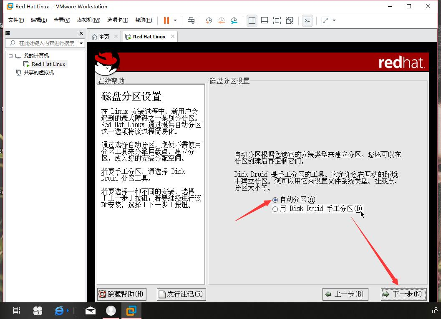Open the console view icon
441x319 pixels.
click(x=307, y=20)
